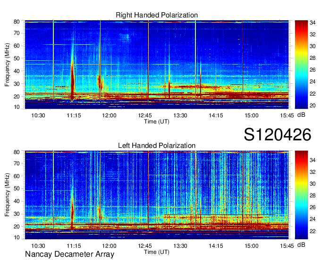Click the 12:45 time tick of Left Handed plot

145,246
